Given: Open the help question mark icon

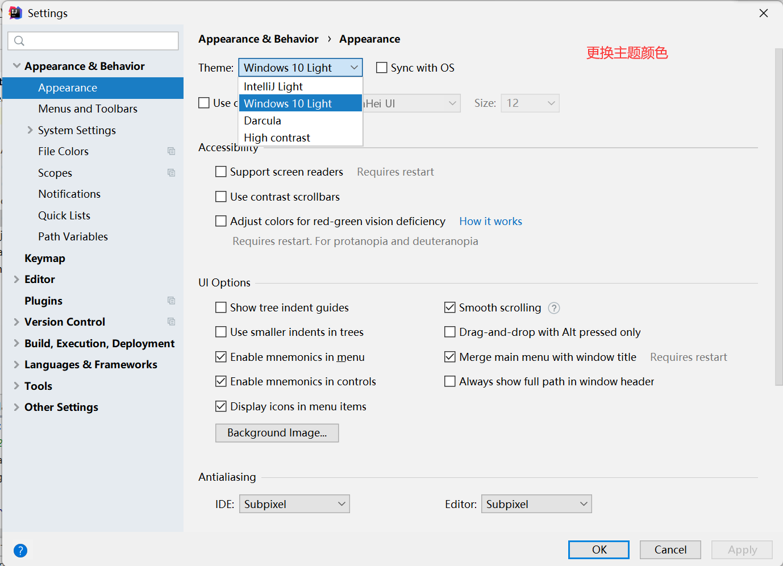Looking at the screenshot, I should pos(20,550).
